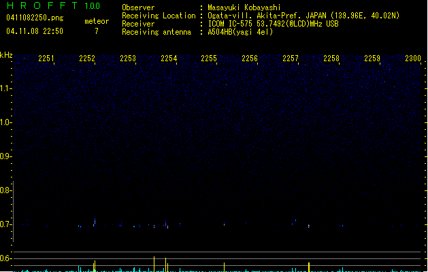Screen dimensions: 428x272
Task: Click the 2255 time axis marker
Action: point(209,58)
